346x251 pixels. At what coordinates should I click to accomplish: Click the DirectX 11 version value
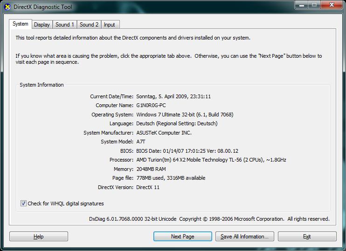click(x=148, y=187)
